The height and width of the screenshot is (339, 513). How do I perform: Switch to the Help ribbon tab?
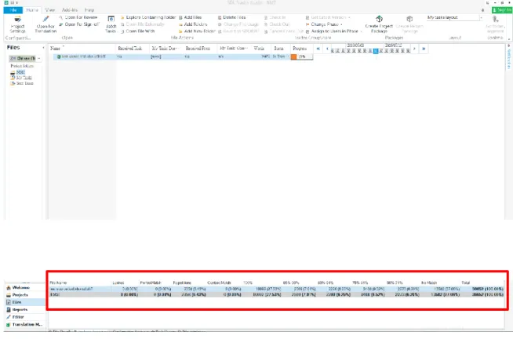89,10
